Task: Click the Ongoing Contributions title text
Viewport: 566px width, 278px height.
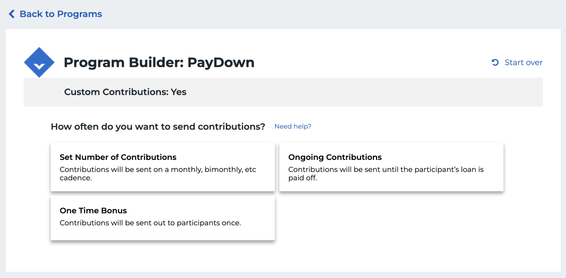Action: point(335,157)
